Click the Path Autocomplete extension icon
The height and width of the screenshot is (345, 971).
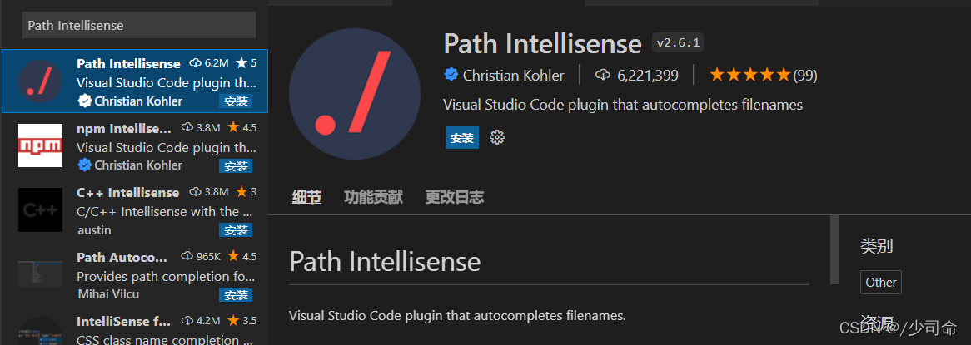(x=40, y=274)
